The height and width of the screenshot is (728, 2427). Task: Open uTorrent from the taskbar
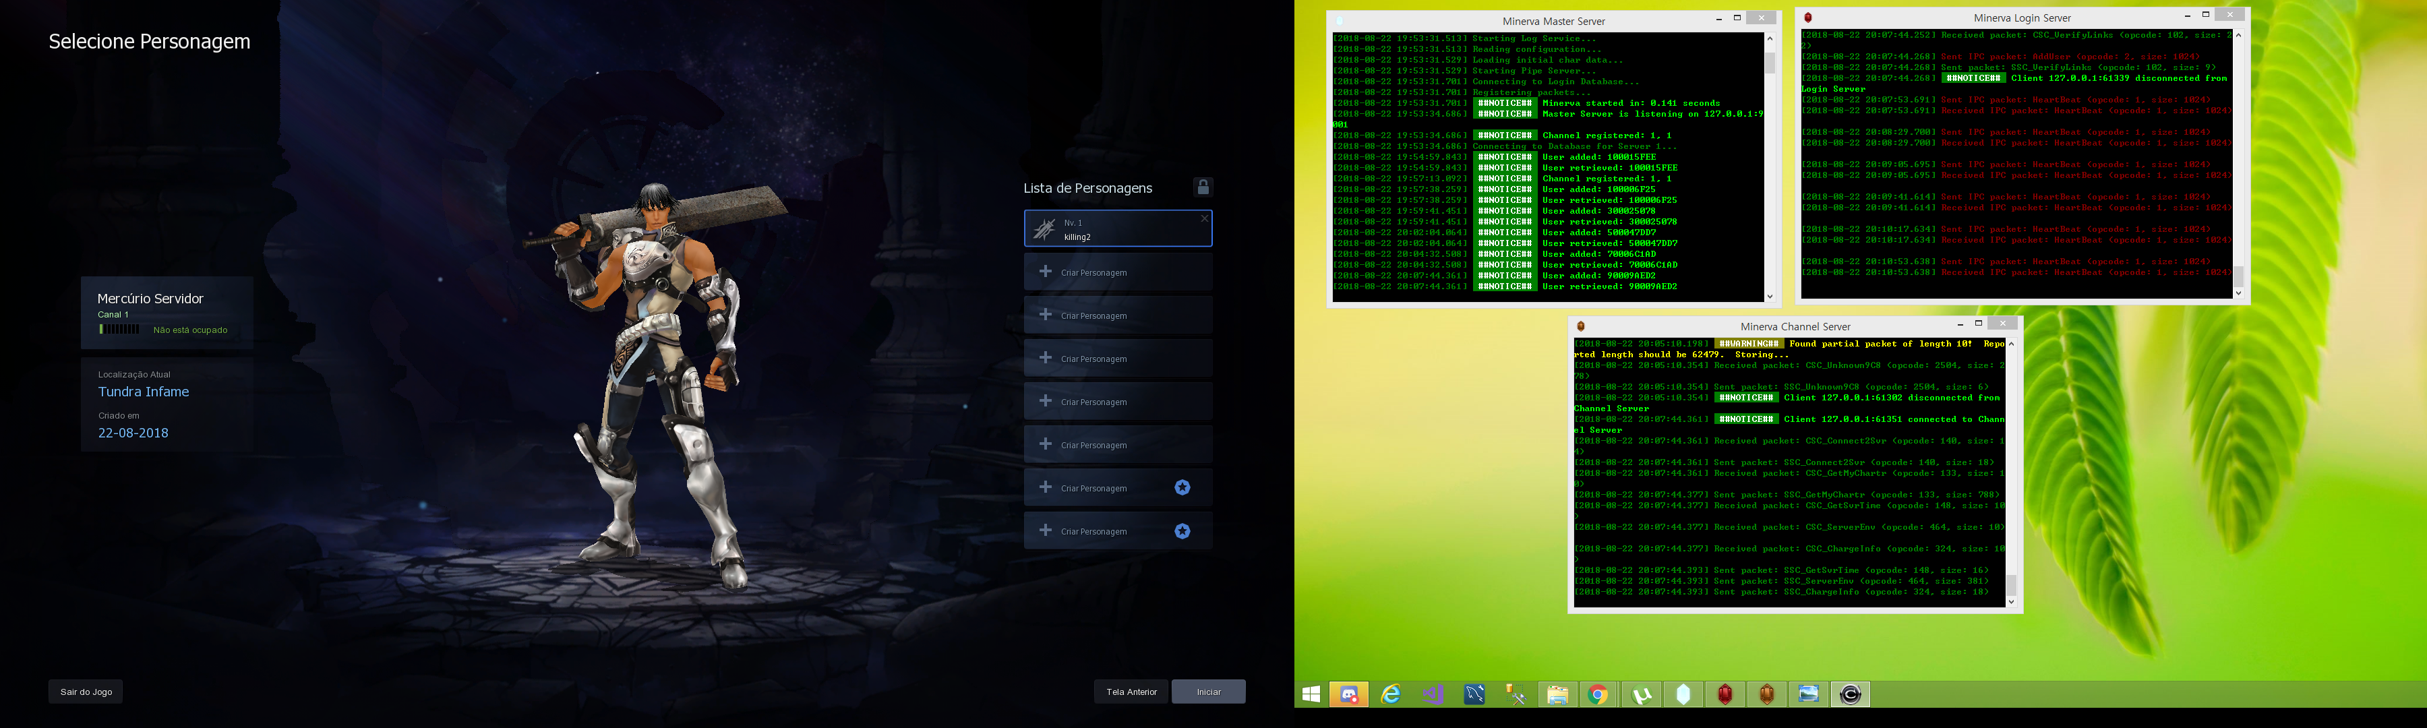pos(1641,695)
